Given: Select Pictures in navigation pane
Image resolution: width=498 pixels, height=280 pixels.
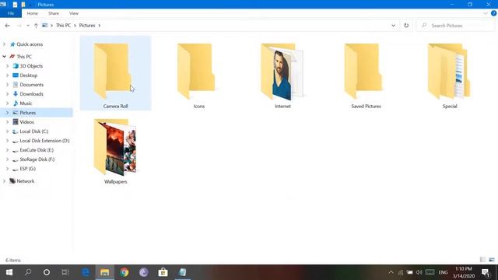Looking at the screenshot, I should (x=28, y=113).
